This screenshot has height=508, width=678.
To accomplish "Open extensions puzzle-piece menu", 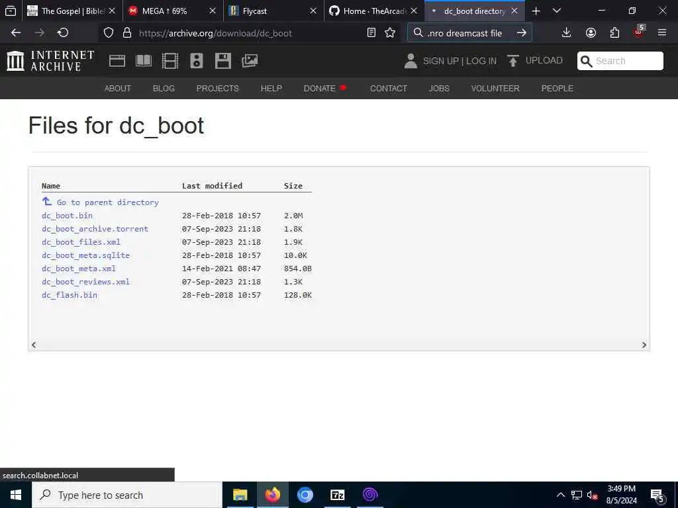I will (x=614, y=33).
